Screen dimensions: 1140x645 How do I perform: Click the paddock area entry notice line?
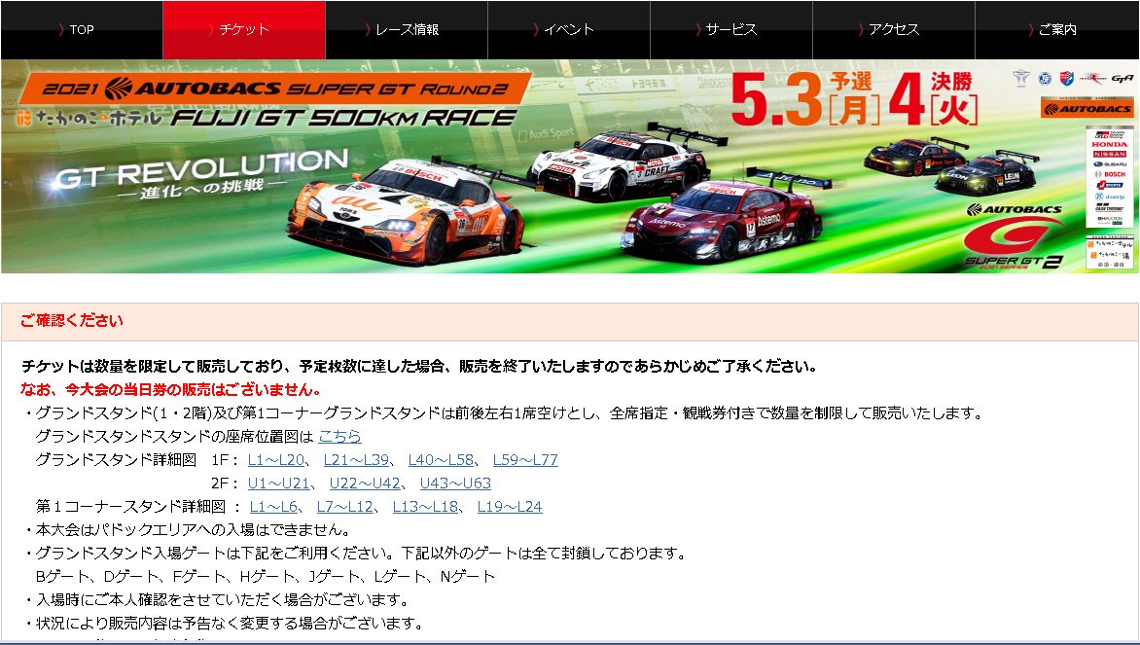click(188, 529)
